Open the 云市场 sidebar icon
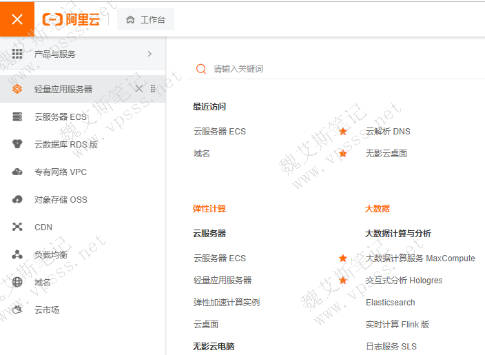This screenshot has height=355, width=485. (17, 310)
